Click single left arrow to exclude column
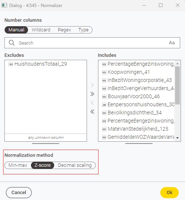 pyautogui.click(x=92, y=103)
